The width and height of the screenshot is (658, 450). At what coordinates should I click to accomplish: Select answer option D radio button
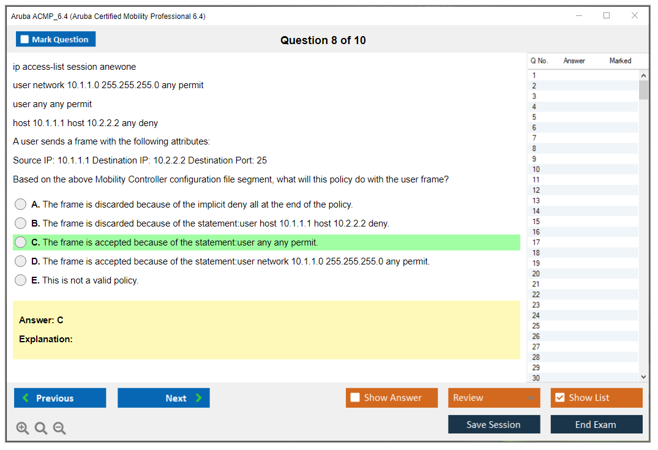(21, 261)
